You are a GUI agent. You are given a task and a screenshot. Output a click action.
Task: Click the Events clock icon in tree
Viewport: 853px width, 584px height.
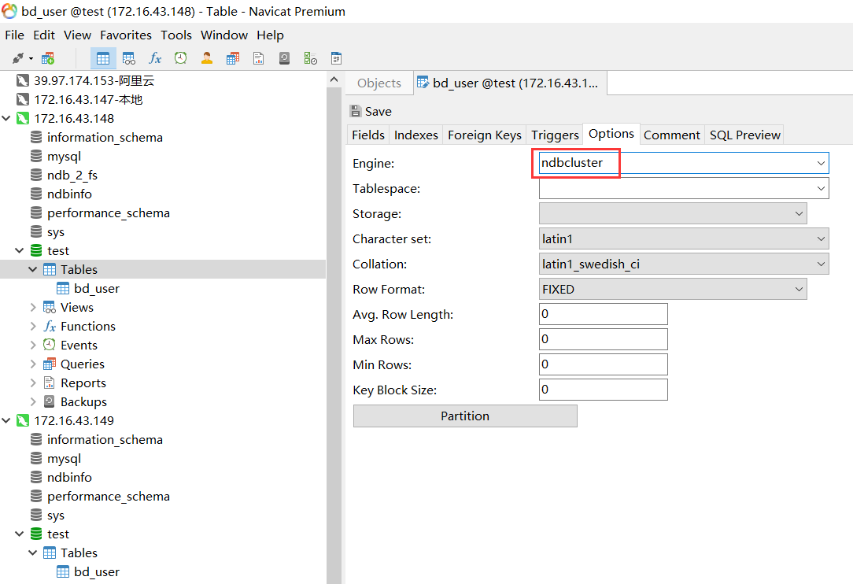[x=50, y=345]
